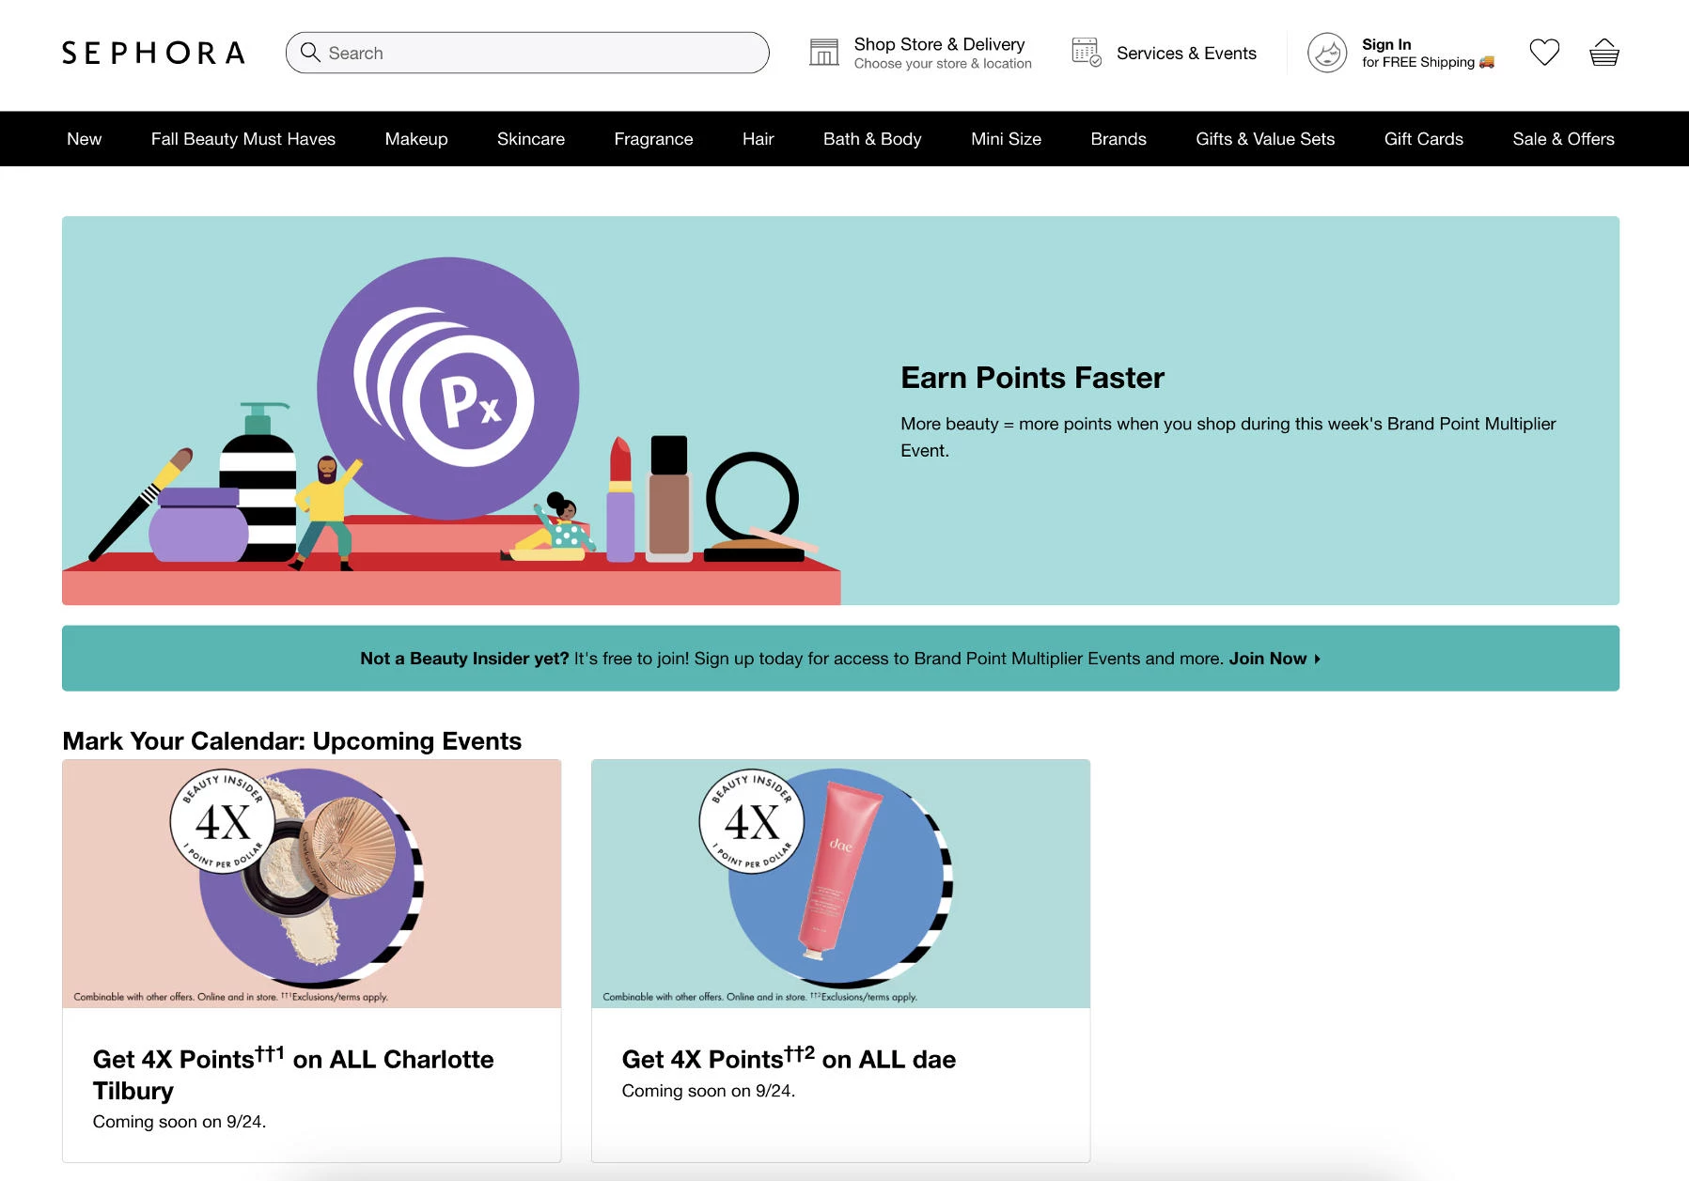Open the Makeup menu

[416, 139]
